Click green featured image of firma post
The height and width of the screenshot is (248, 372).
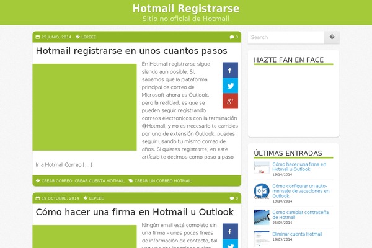84,236
